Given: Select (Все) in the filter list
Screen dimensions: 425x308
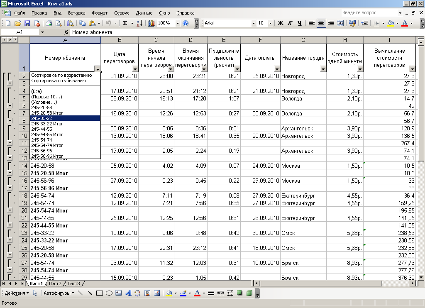Looking at the screenshot, I should point(37,91).
